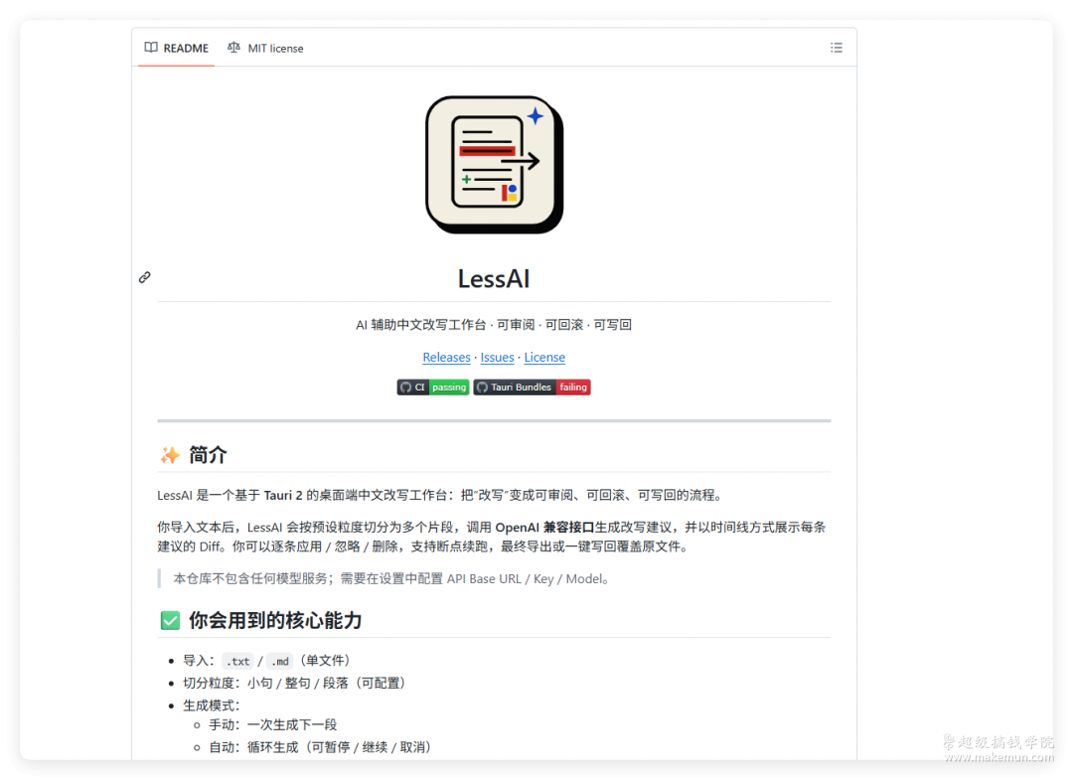This screenshot has width=1073, height=780.
Task: Click the red failing status label
Action: pos(573,388)
